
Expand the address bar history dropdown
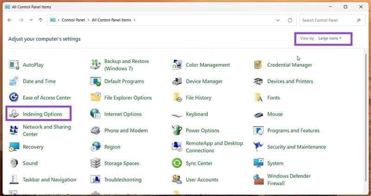pyautogui.click(x=278, y=20)
